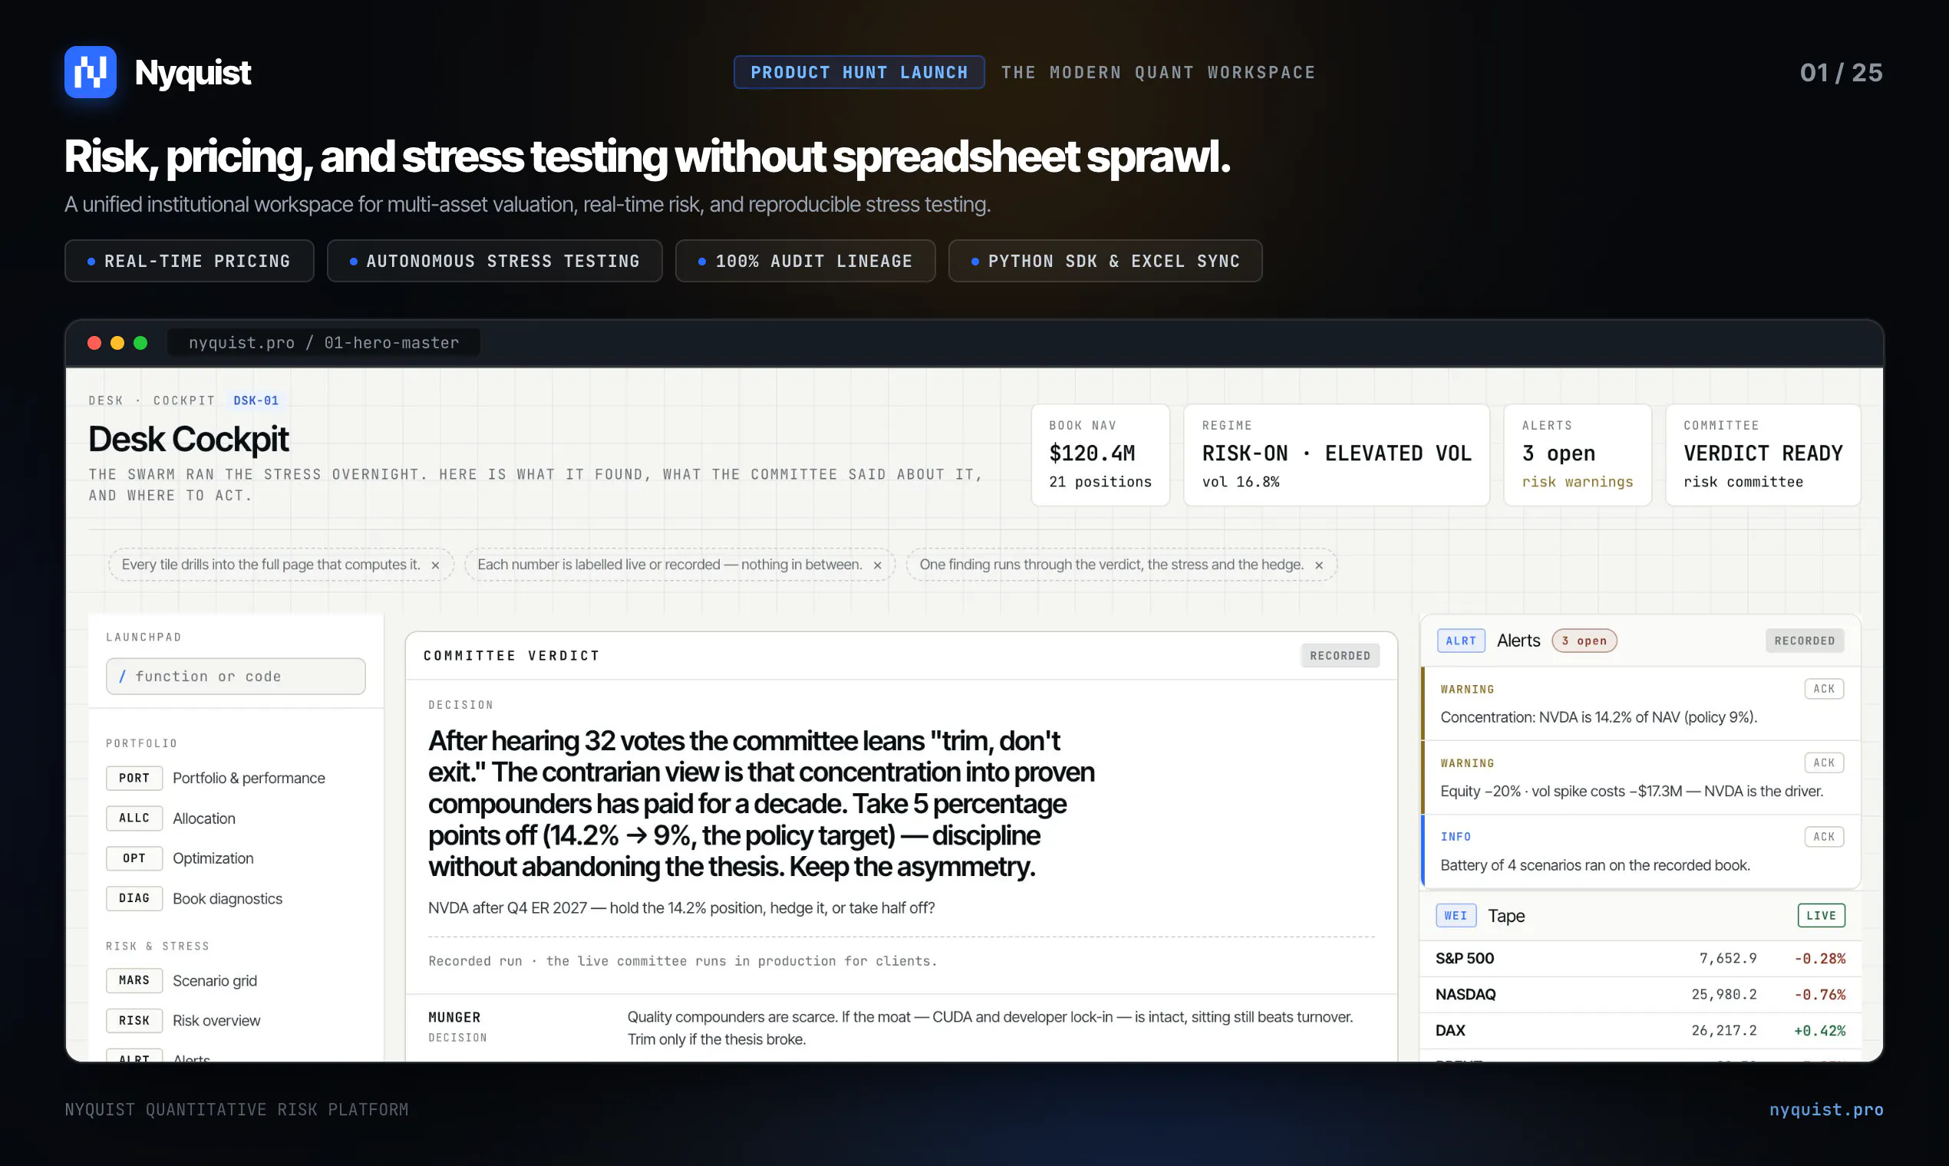The image size is (1949, 1166).
Task: Select the NASDAQ tape row
Action: 1640,995
